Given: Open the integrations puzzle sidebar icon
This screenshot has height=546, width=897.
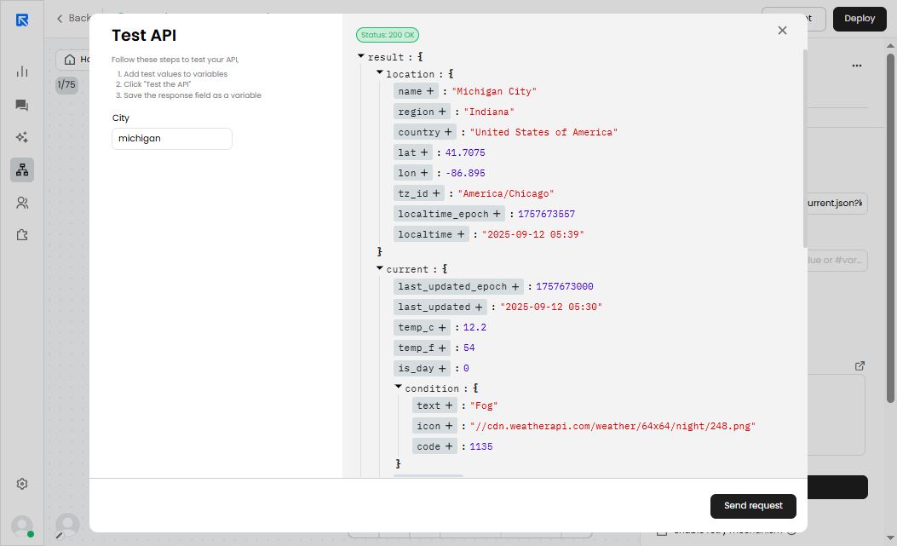Looking at the screenshot, I should coord(22,235).
